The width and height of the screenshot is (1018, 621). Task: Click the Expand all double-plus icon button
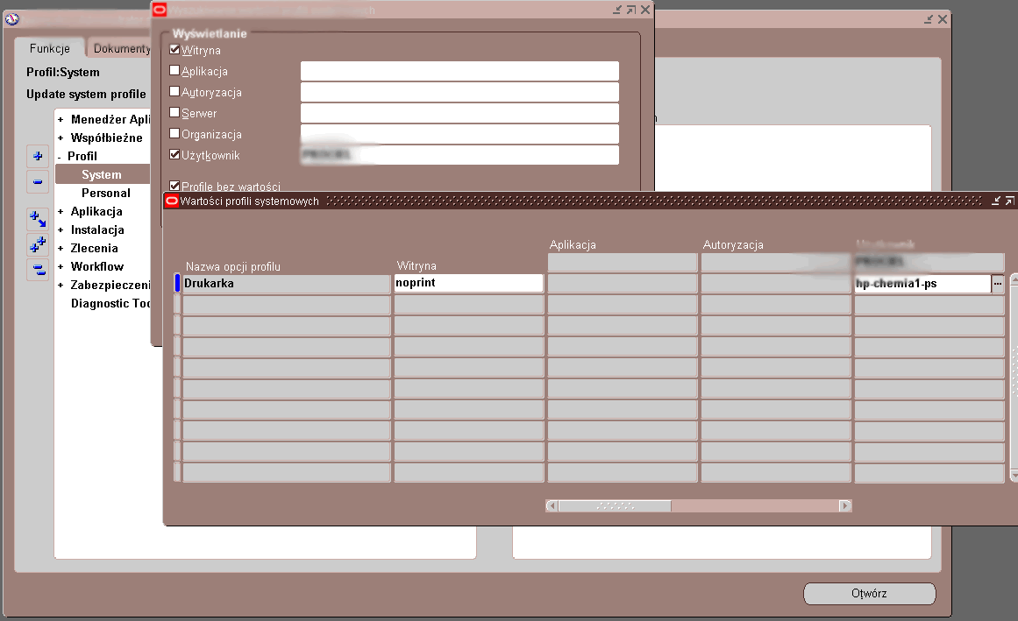click(38, 244)
